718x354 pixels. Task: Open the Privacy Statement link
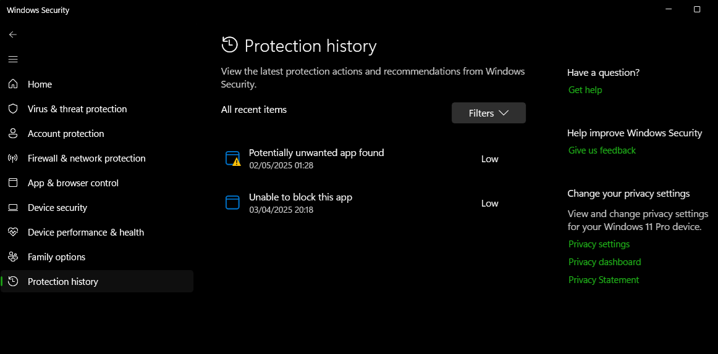tap(603, 280)
